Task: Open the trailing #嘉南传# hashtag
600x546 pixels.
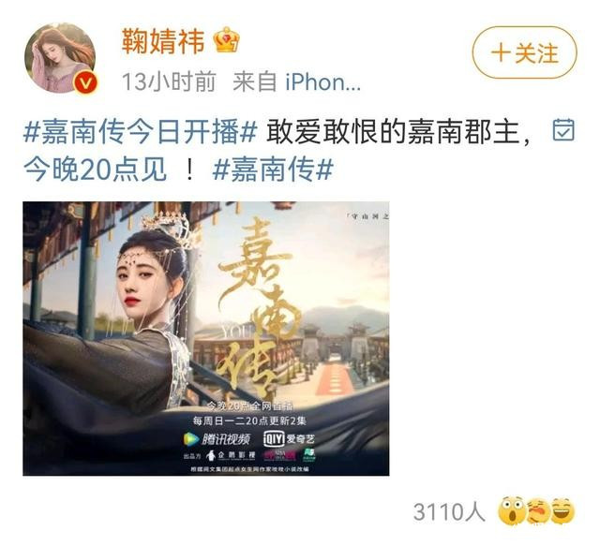Action: (x=273, y=170)
